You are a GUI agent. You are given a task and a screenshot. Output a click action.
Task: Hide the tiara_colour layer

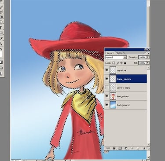tap(107, 96)
